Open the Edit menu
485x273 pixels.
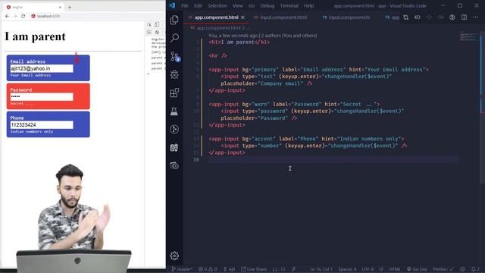(x=198, y=5)
